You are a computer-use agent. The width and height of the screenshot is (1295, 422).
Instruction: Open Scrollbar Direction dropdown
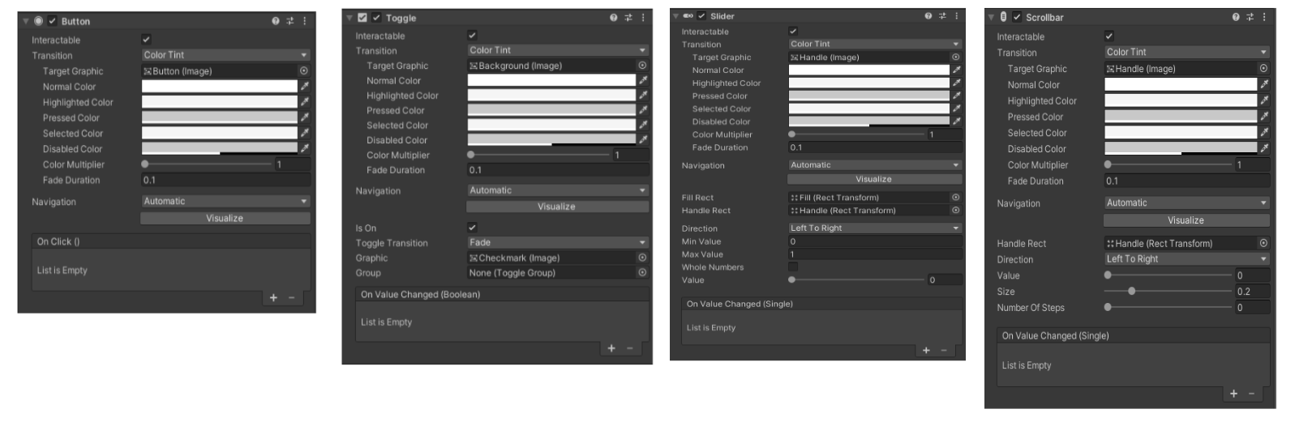(x=1187, y=259)
